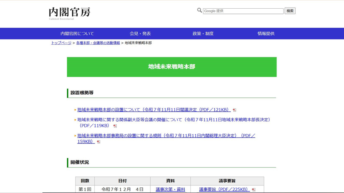Viewport: 344px width, 193px height.
Task: Click PDF icon beside 事務局の設置に関する規則
Action: click(x=98, y=142)
